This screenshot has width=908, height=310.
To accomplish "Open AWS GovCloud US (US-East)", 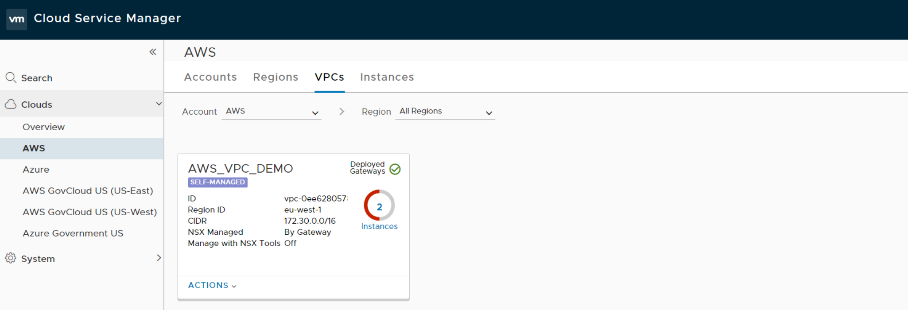I will pyautogui.click(x=88, y=191).
